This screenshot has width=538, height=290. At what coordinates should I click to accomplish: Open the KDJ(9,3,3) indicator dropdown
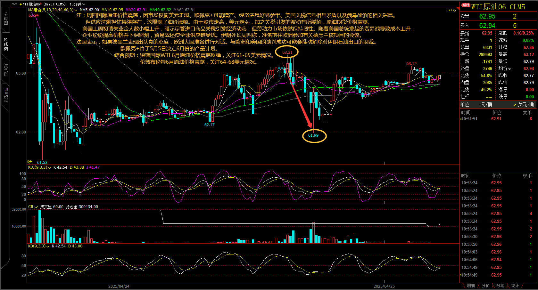click(49, 168)
